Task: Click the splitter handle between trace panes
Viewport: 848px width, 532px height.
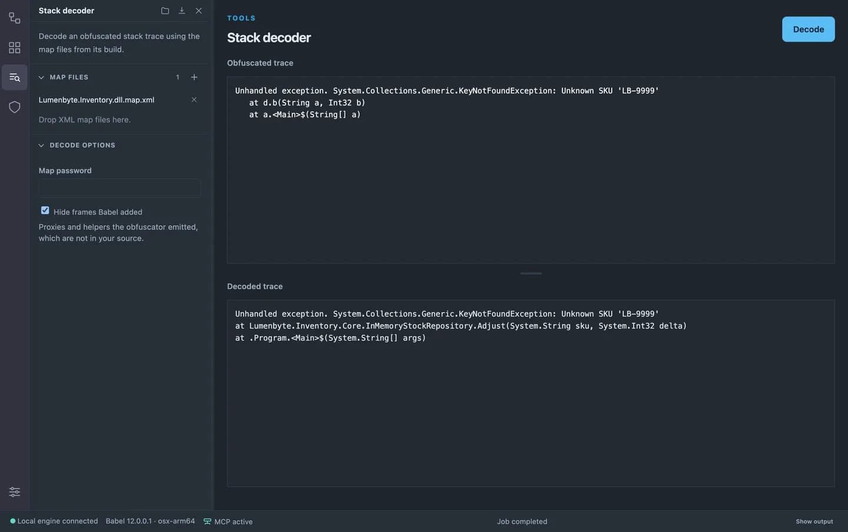Action: coord(531,273)
